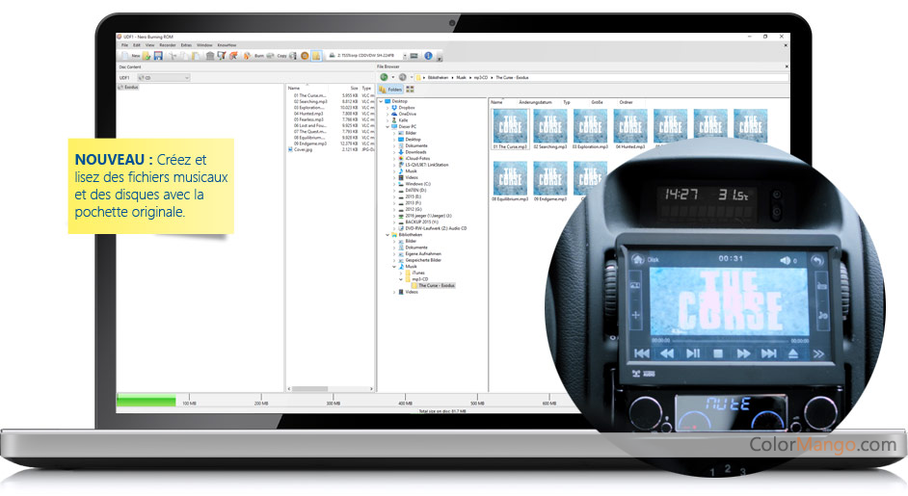The height and width of the screenshot is (496, 908).
Task: Paste with the clipboard toolbar icon
Action: 197,56
